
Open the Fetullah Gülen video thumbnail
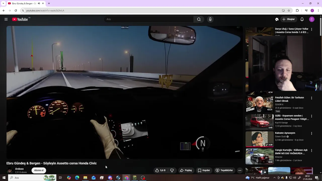point(259,104)
